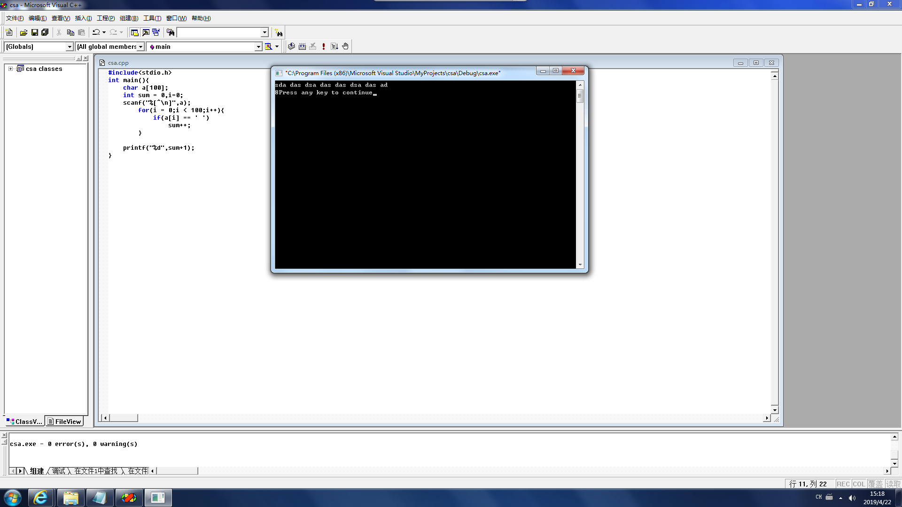Run program with red exclamation icon
The width and height of the screenshot is (902, 507).
pos(324,46)
